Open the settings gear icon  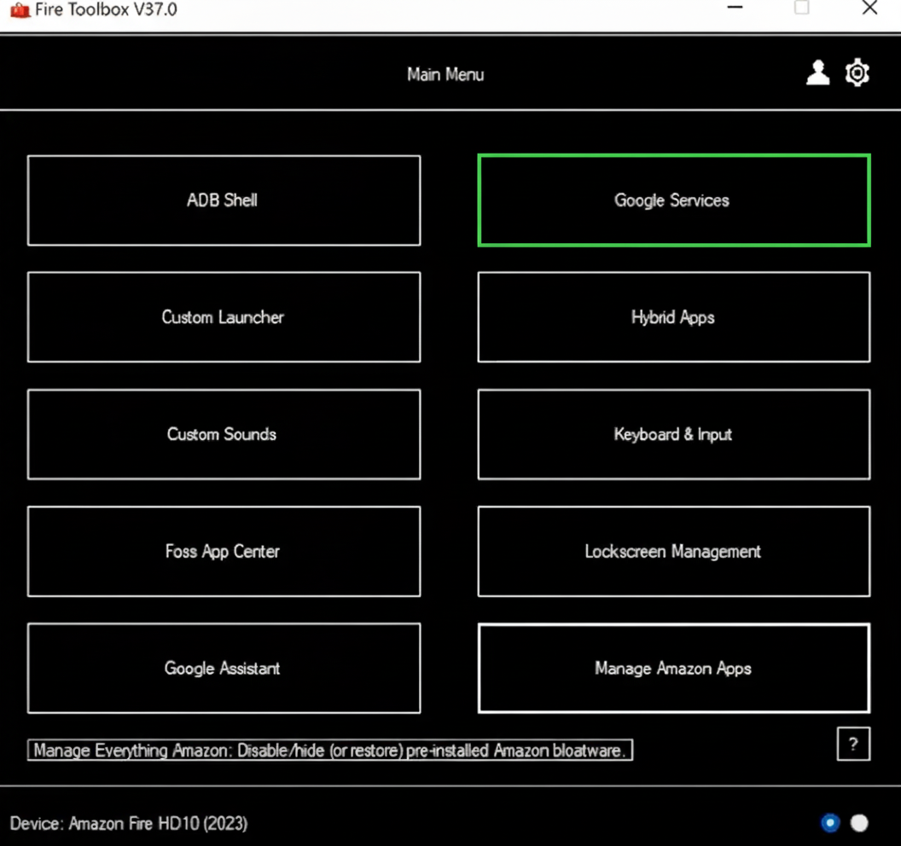click(x=857, y=72)
